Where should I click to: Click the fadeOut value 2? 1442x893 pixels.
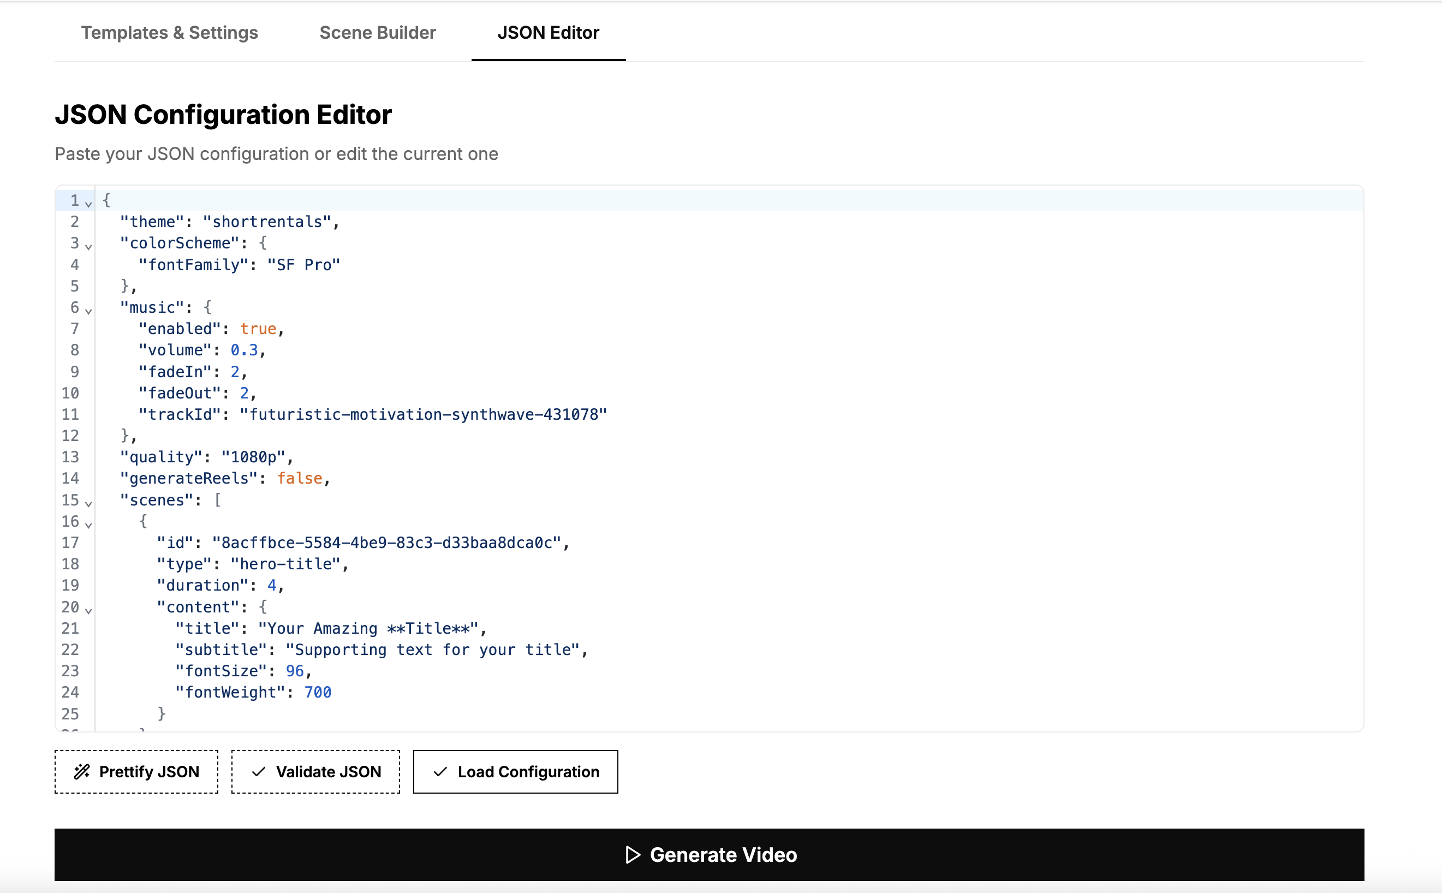tap(244, 393)
